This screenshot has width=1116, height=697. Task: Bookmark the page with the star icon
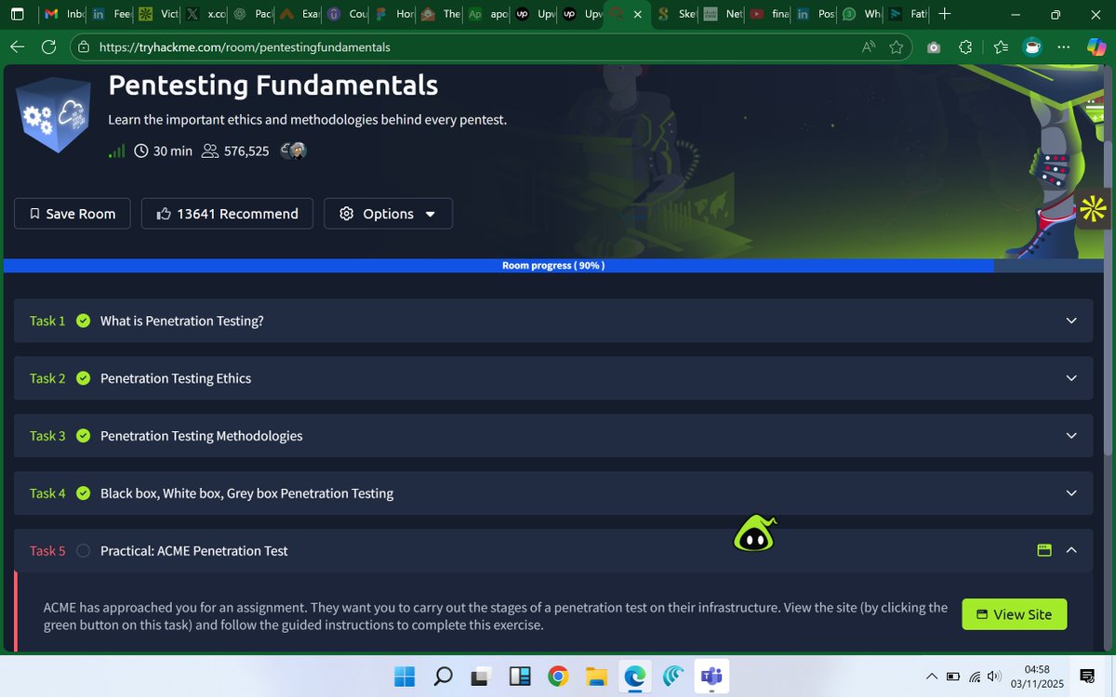click(897, 47)
